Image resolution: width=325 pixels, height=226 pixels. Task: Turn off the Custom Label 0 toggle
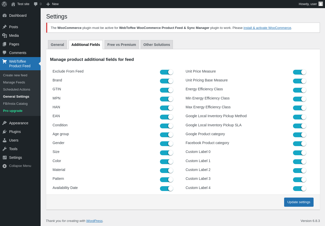click(x=300, y=153)
